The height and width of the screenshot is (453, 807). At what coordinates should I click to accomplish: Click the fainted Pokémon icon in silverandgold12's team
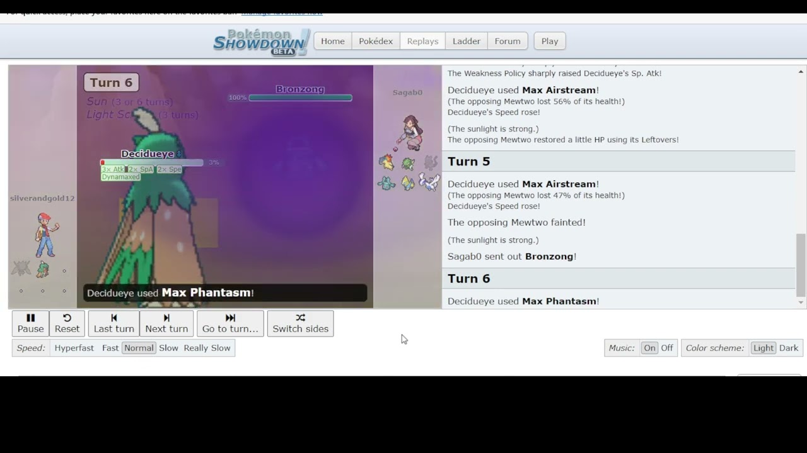click(x=21, y=269)
